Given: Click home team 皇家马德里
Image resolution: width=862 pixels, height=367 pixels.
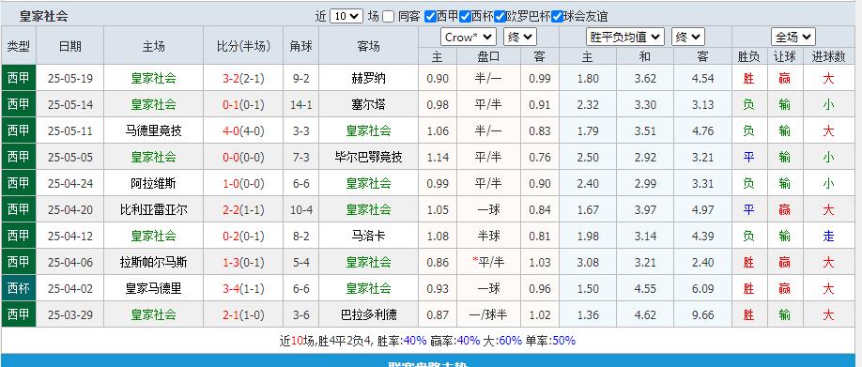Looking at the screenshot, I should (x=153, y=289).
